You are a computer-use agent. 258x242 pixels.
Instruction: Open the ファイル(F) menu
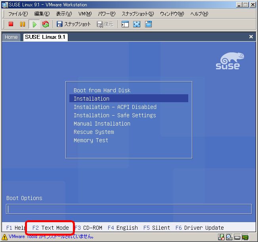coord(18,14)
